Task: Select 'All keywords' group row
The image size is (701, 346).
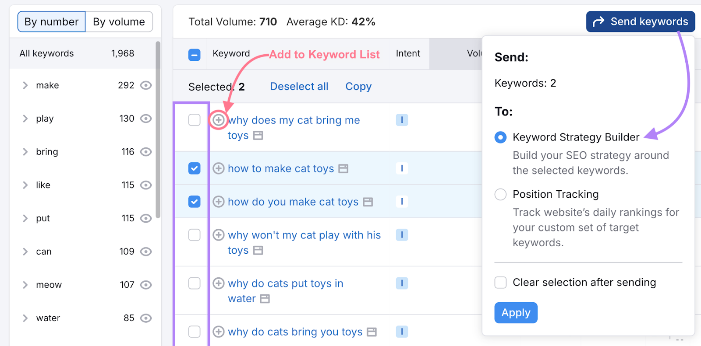Action: 82,53
